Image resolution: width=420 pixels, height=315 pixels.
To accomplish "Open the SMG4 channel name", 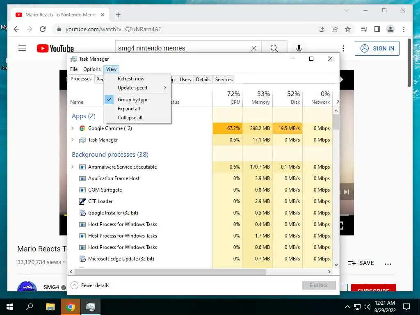I will pyautogui.click(x=51, y=287).
